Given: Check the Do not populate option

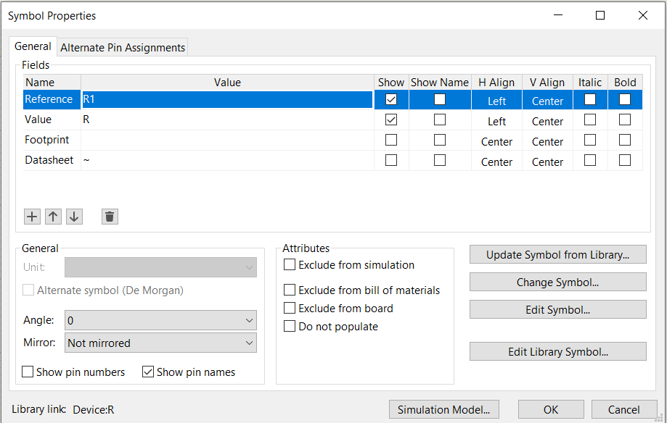Looking at the screenshot, I should [290, 327].
